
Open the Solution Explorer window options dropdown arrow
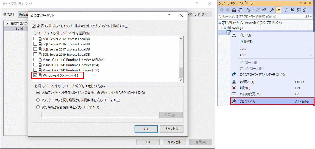click(301, 3)
